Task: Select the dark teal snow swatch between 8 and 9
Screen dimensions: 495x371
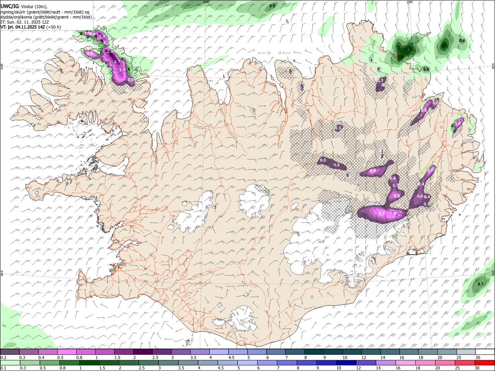Action: pyautogui.click(x=314, y=352)
